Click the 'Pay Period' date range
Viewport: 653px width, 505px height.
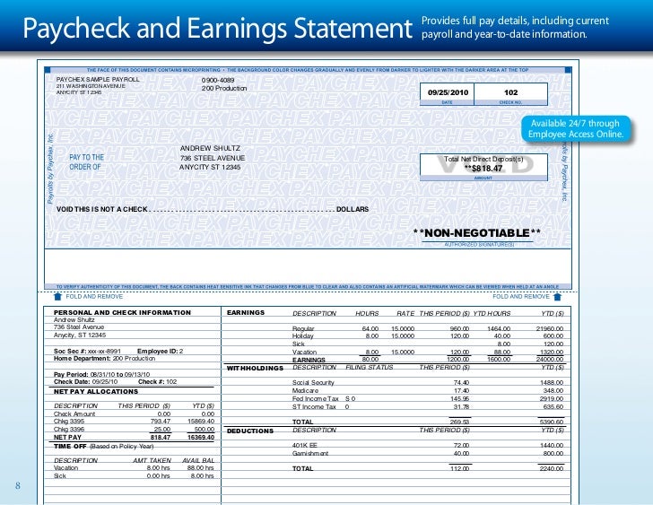pyautogui.click(x=101, y=374)
